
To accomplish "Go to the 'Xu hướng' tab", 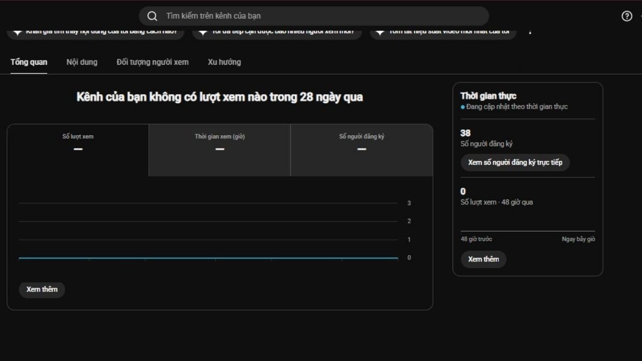I will coord(224,62).
